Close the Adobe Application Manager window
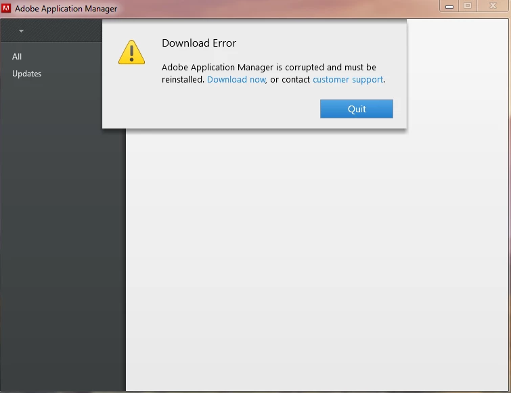This screenshot has height=393, width=511. click(x=493, y=6)
